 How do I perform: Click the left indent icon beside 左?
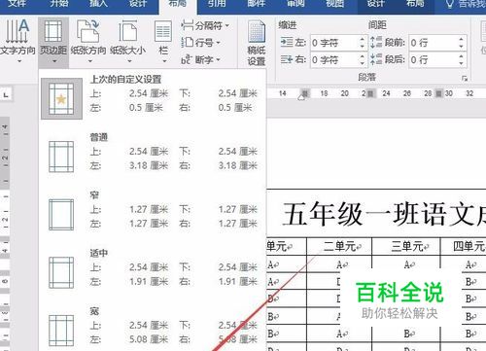[287, 42]
